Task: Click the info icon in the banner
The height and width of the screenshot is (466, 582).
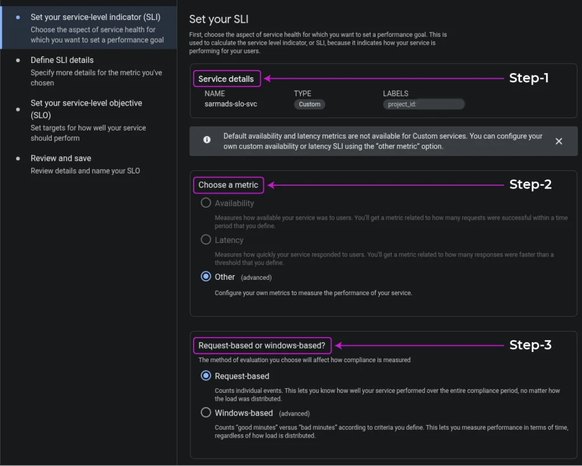Action: pos(207,140)
